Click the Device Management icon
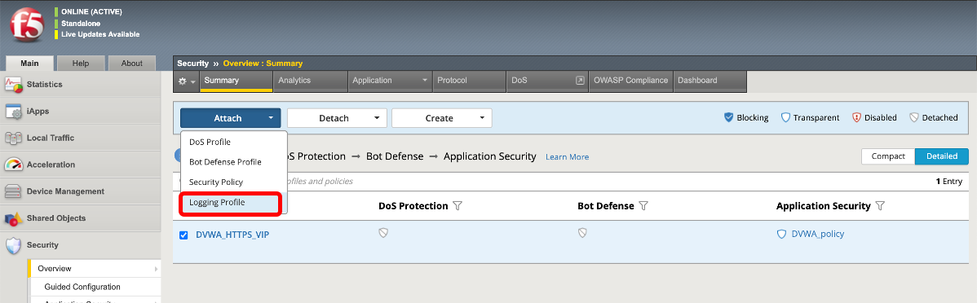977x303 pixels. [14, 191]
